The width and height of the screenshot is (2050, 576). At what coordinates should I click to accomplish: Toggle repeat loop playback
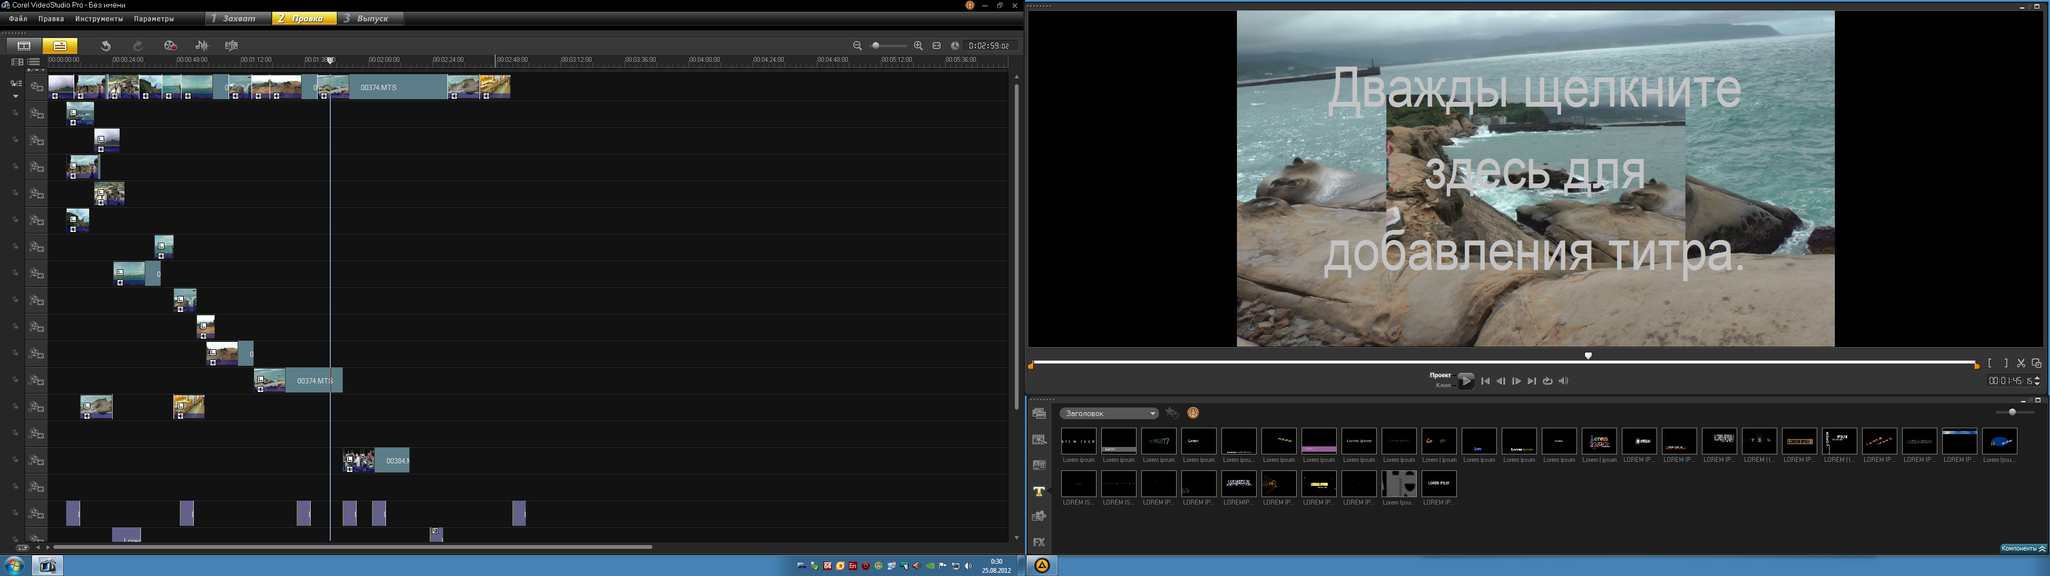coord(1548,381)
